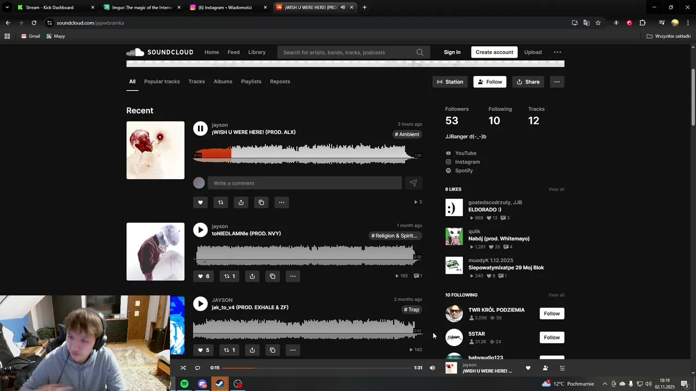View all 10 following
This screenshot has width=696, height=391.
tap(556, 295)
